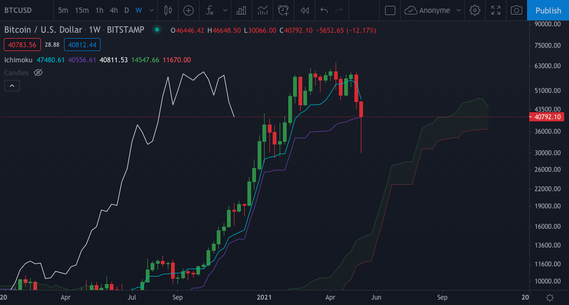This screenshot has height=305, width=569.
Task: Click the spread value 28.88
Action: pyautogui.click(x=52, y=45)
